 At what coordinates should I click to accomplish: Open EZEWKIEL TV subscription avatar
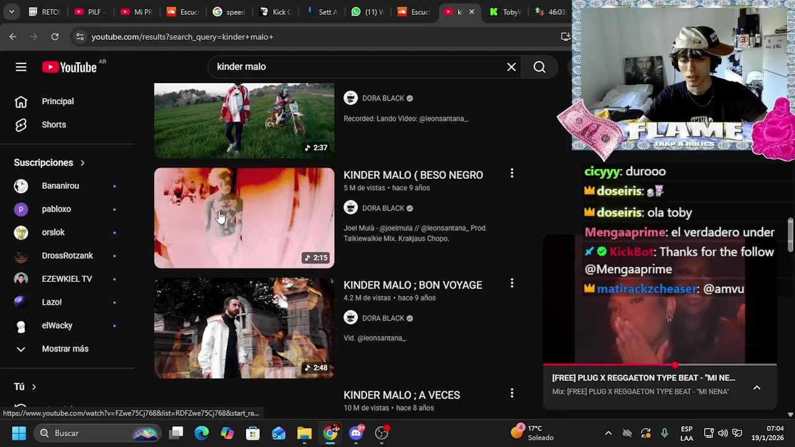click(x=21, y=279)
